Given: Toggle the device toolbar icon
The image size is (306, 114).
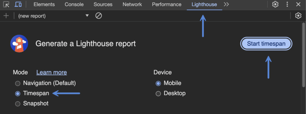Looking at the screenshot, I should coord(18,4).
